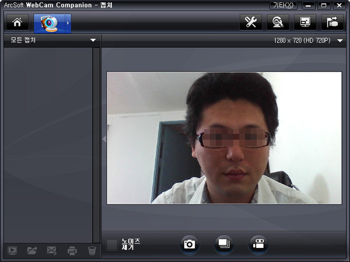Start burst capture with stacked frames button
Viewport: 350px width, 262px height.
tap(224, 245)
